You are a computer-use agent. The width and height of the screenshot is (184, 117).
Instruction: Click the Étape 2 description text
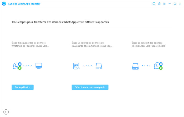coord(92,44)
